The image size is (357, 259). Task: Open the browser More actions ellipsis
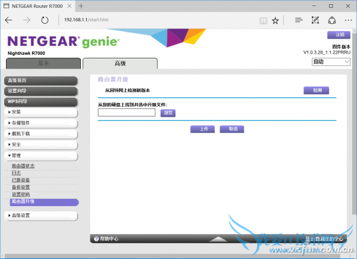(x=348, y=20)
